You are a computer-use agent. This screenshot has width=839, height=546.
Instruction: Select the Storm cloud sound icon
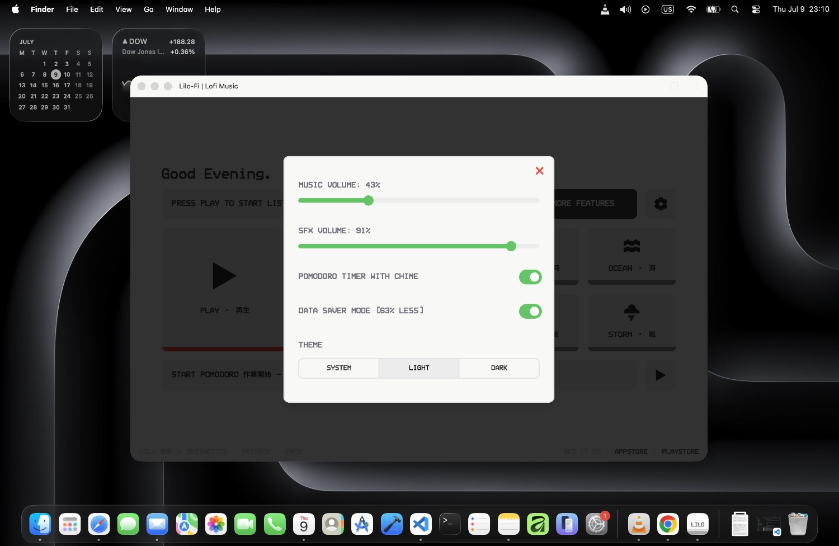pos(631,312)
